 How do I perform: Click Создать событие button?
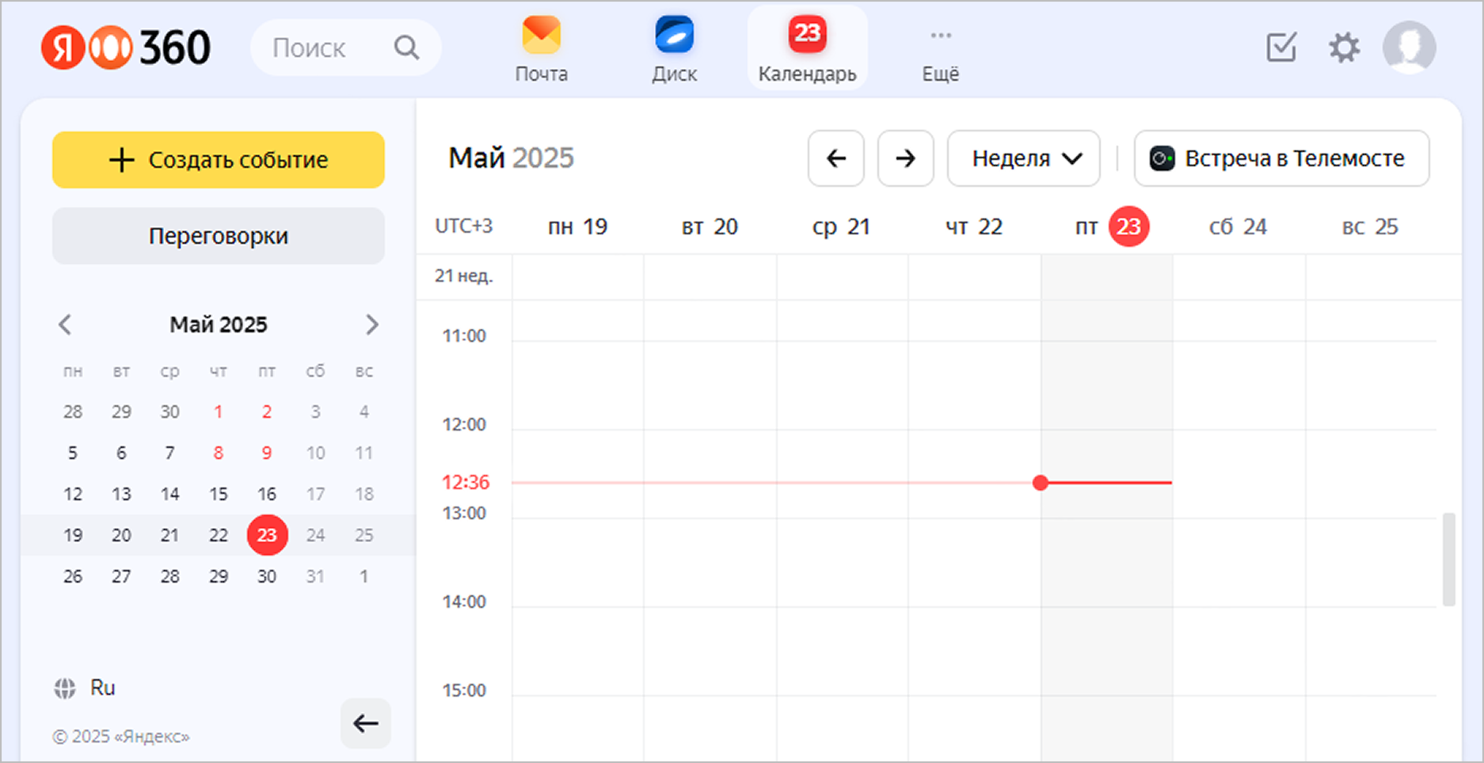pos(219,160)
